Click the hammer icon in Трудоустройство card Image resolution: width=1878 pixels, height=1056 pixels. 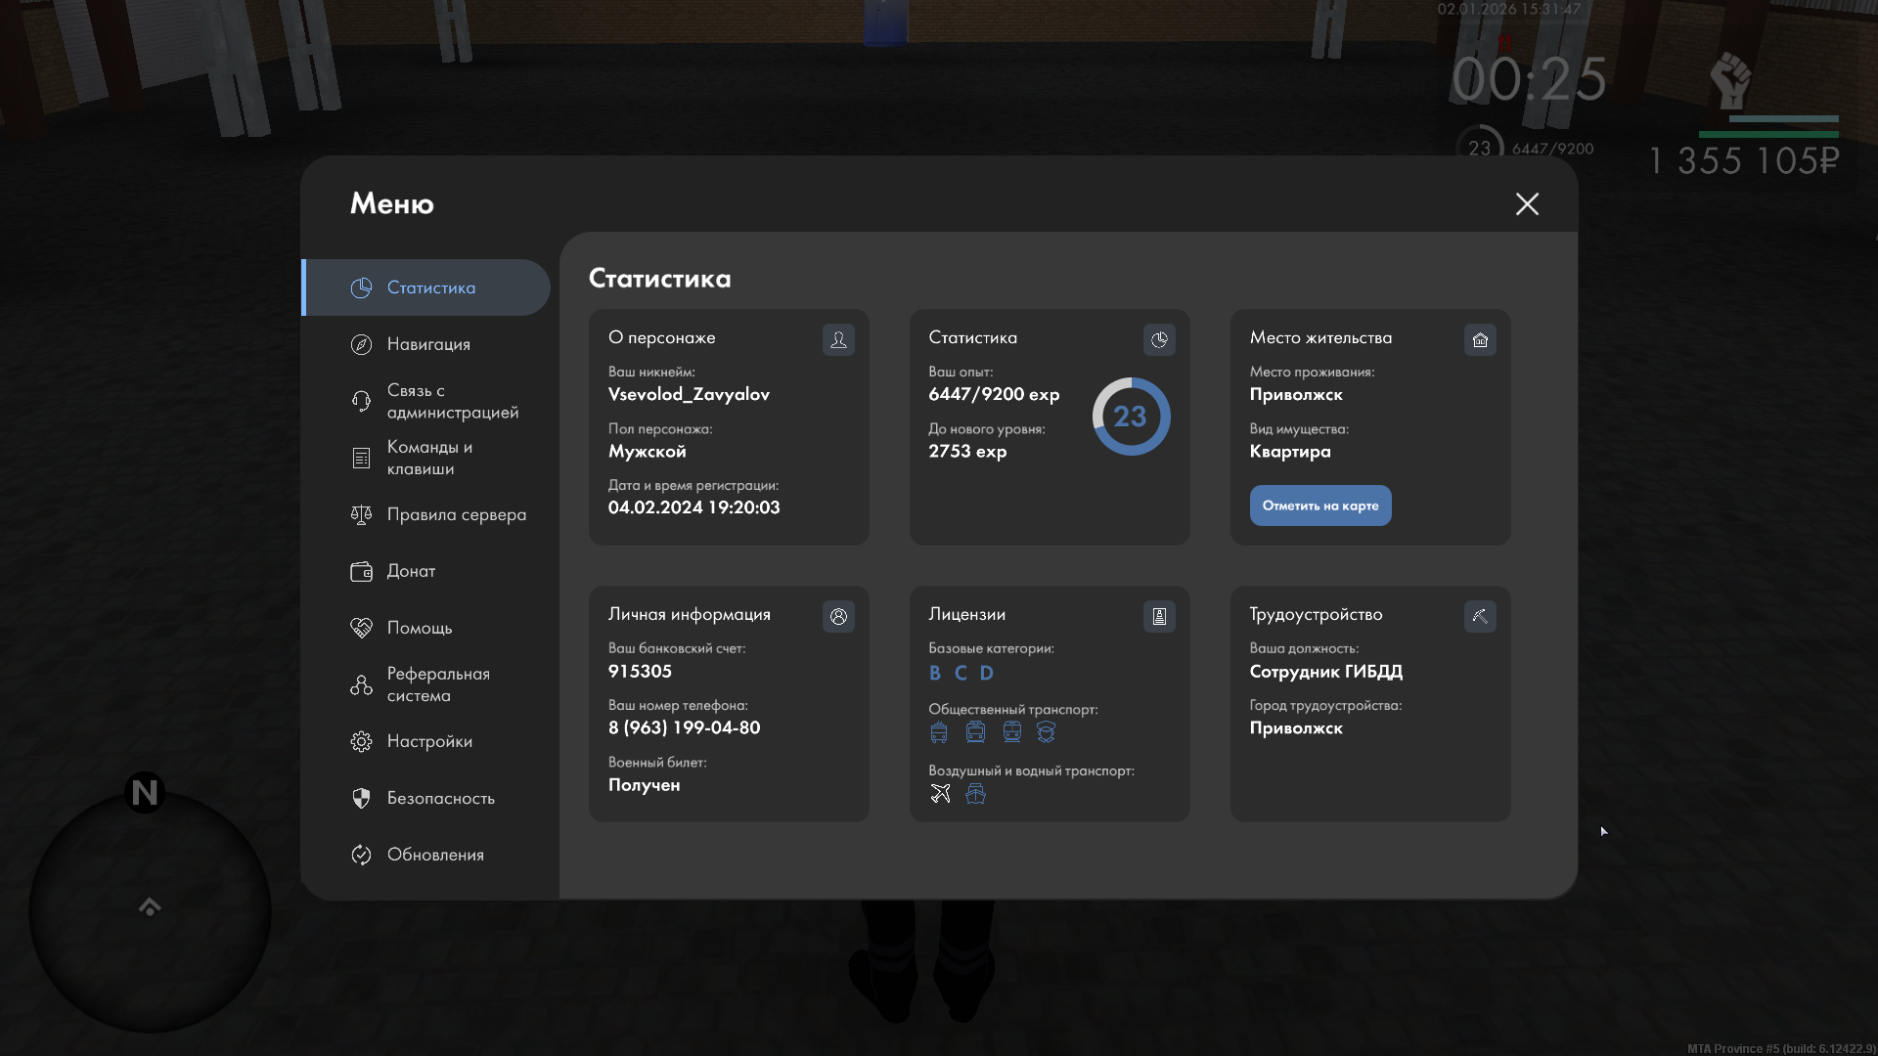coord(1480,616)
